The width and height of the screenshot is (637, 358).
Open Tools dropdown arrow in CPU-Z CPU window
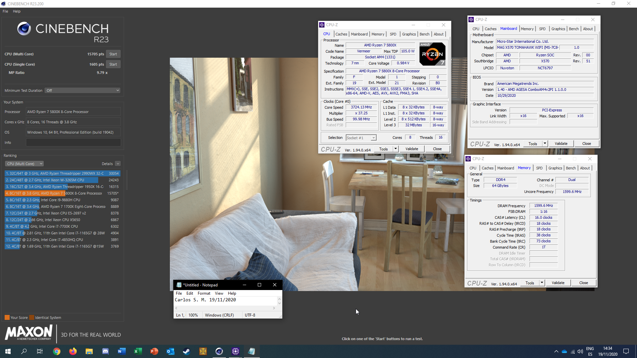[x=395, y=149]
